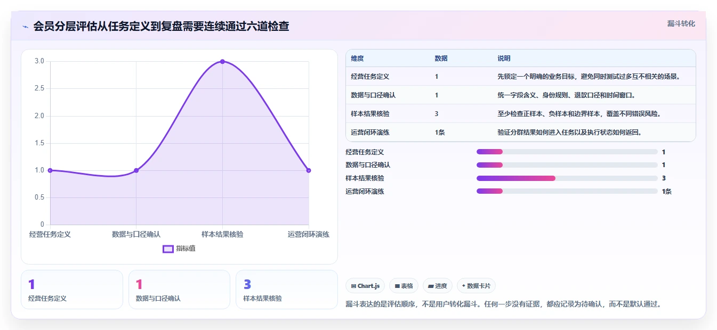The width and height of the screenshot is (717, 330).
Task: Click the lightning icon beside the title
Action: (x=26, y=27)
